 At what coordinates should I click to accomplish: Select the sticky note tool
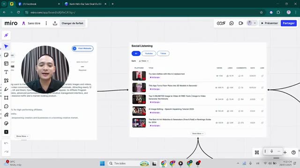coord(6,55)
